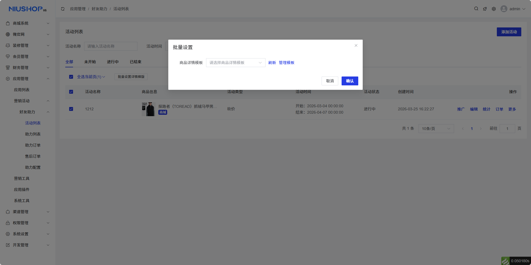
Task: Go to next page arrow in pagination
Action: tap(481, 129)
